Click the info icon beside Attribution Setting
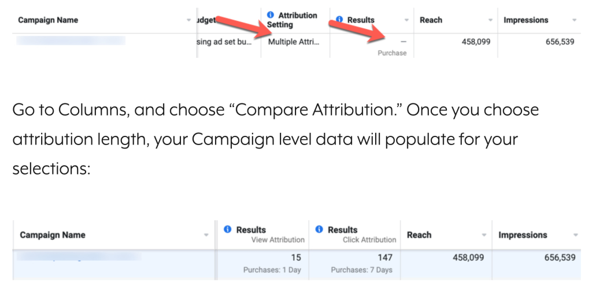Image resolution: width=592 pixels, height=289 pixels. click(x=270, y=14)
